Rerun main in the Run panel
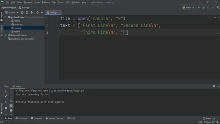The width and height of the screenshot is (220, 124). pos(6,91)
